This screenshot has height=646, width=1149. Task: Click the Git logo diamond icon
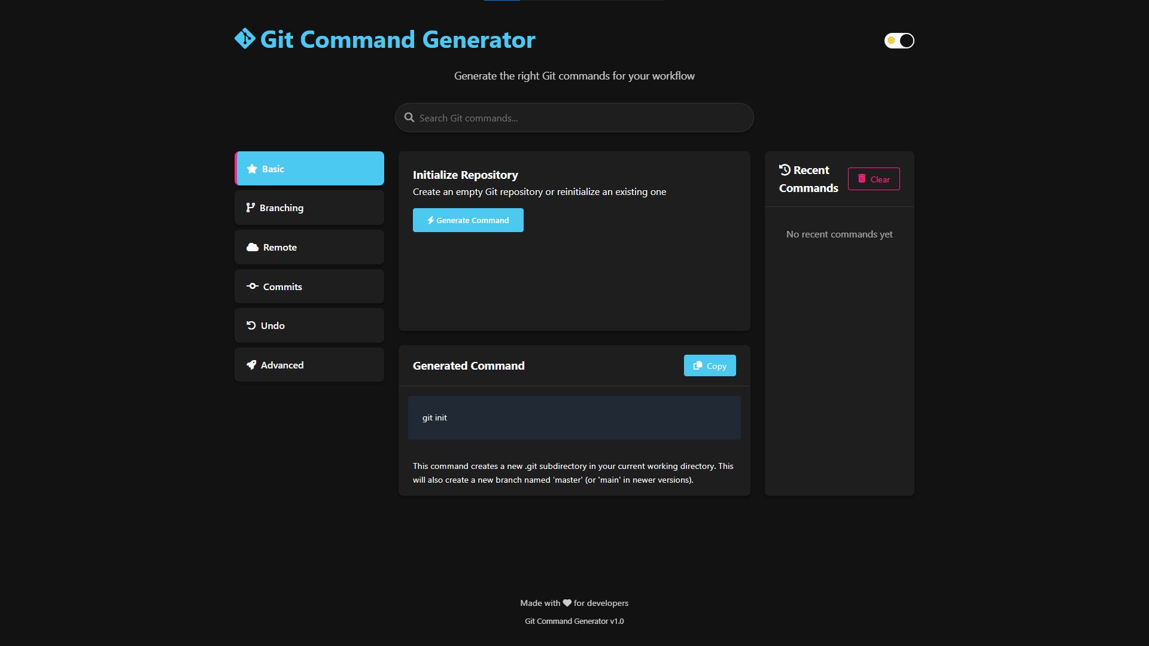pos(245,39)
